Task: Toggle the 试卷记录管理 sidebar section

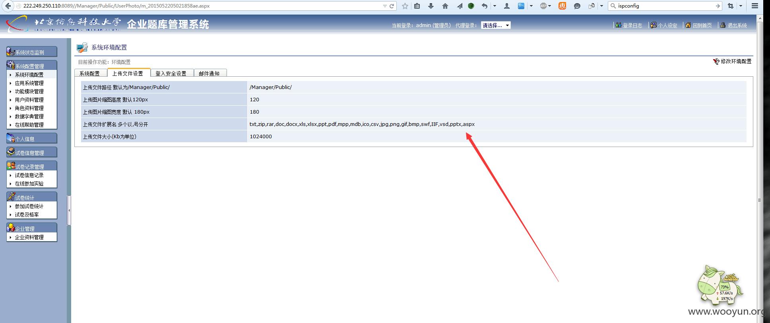Action: point(32,166)
